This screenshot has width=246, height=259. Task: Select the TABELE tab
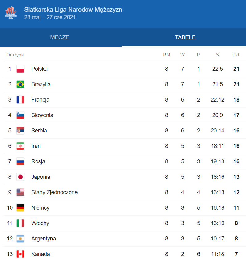pos(185,37)
